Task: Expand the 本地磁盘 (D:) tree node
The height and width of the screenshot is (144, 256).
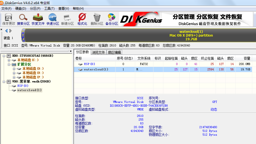Action: pos(14,69)
